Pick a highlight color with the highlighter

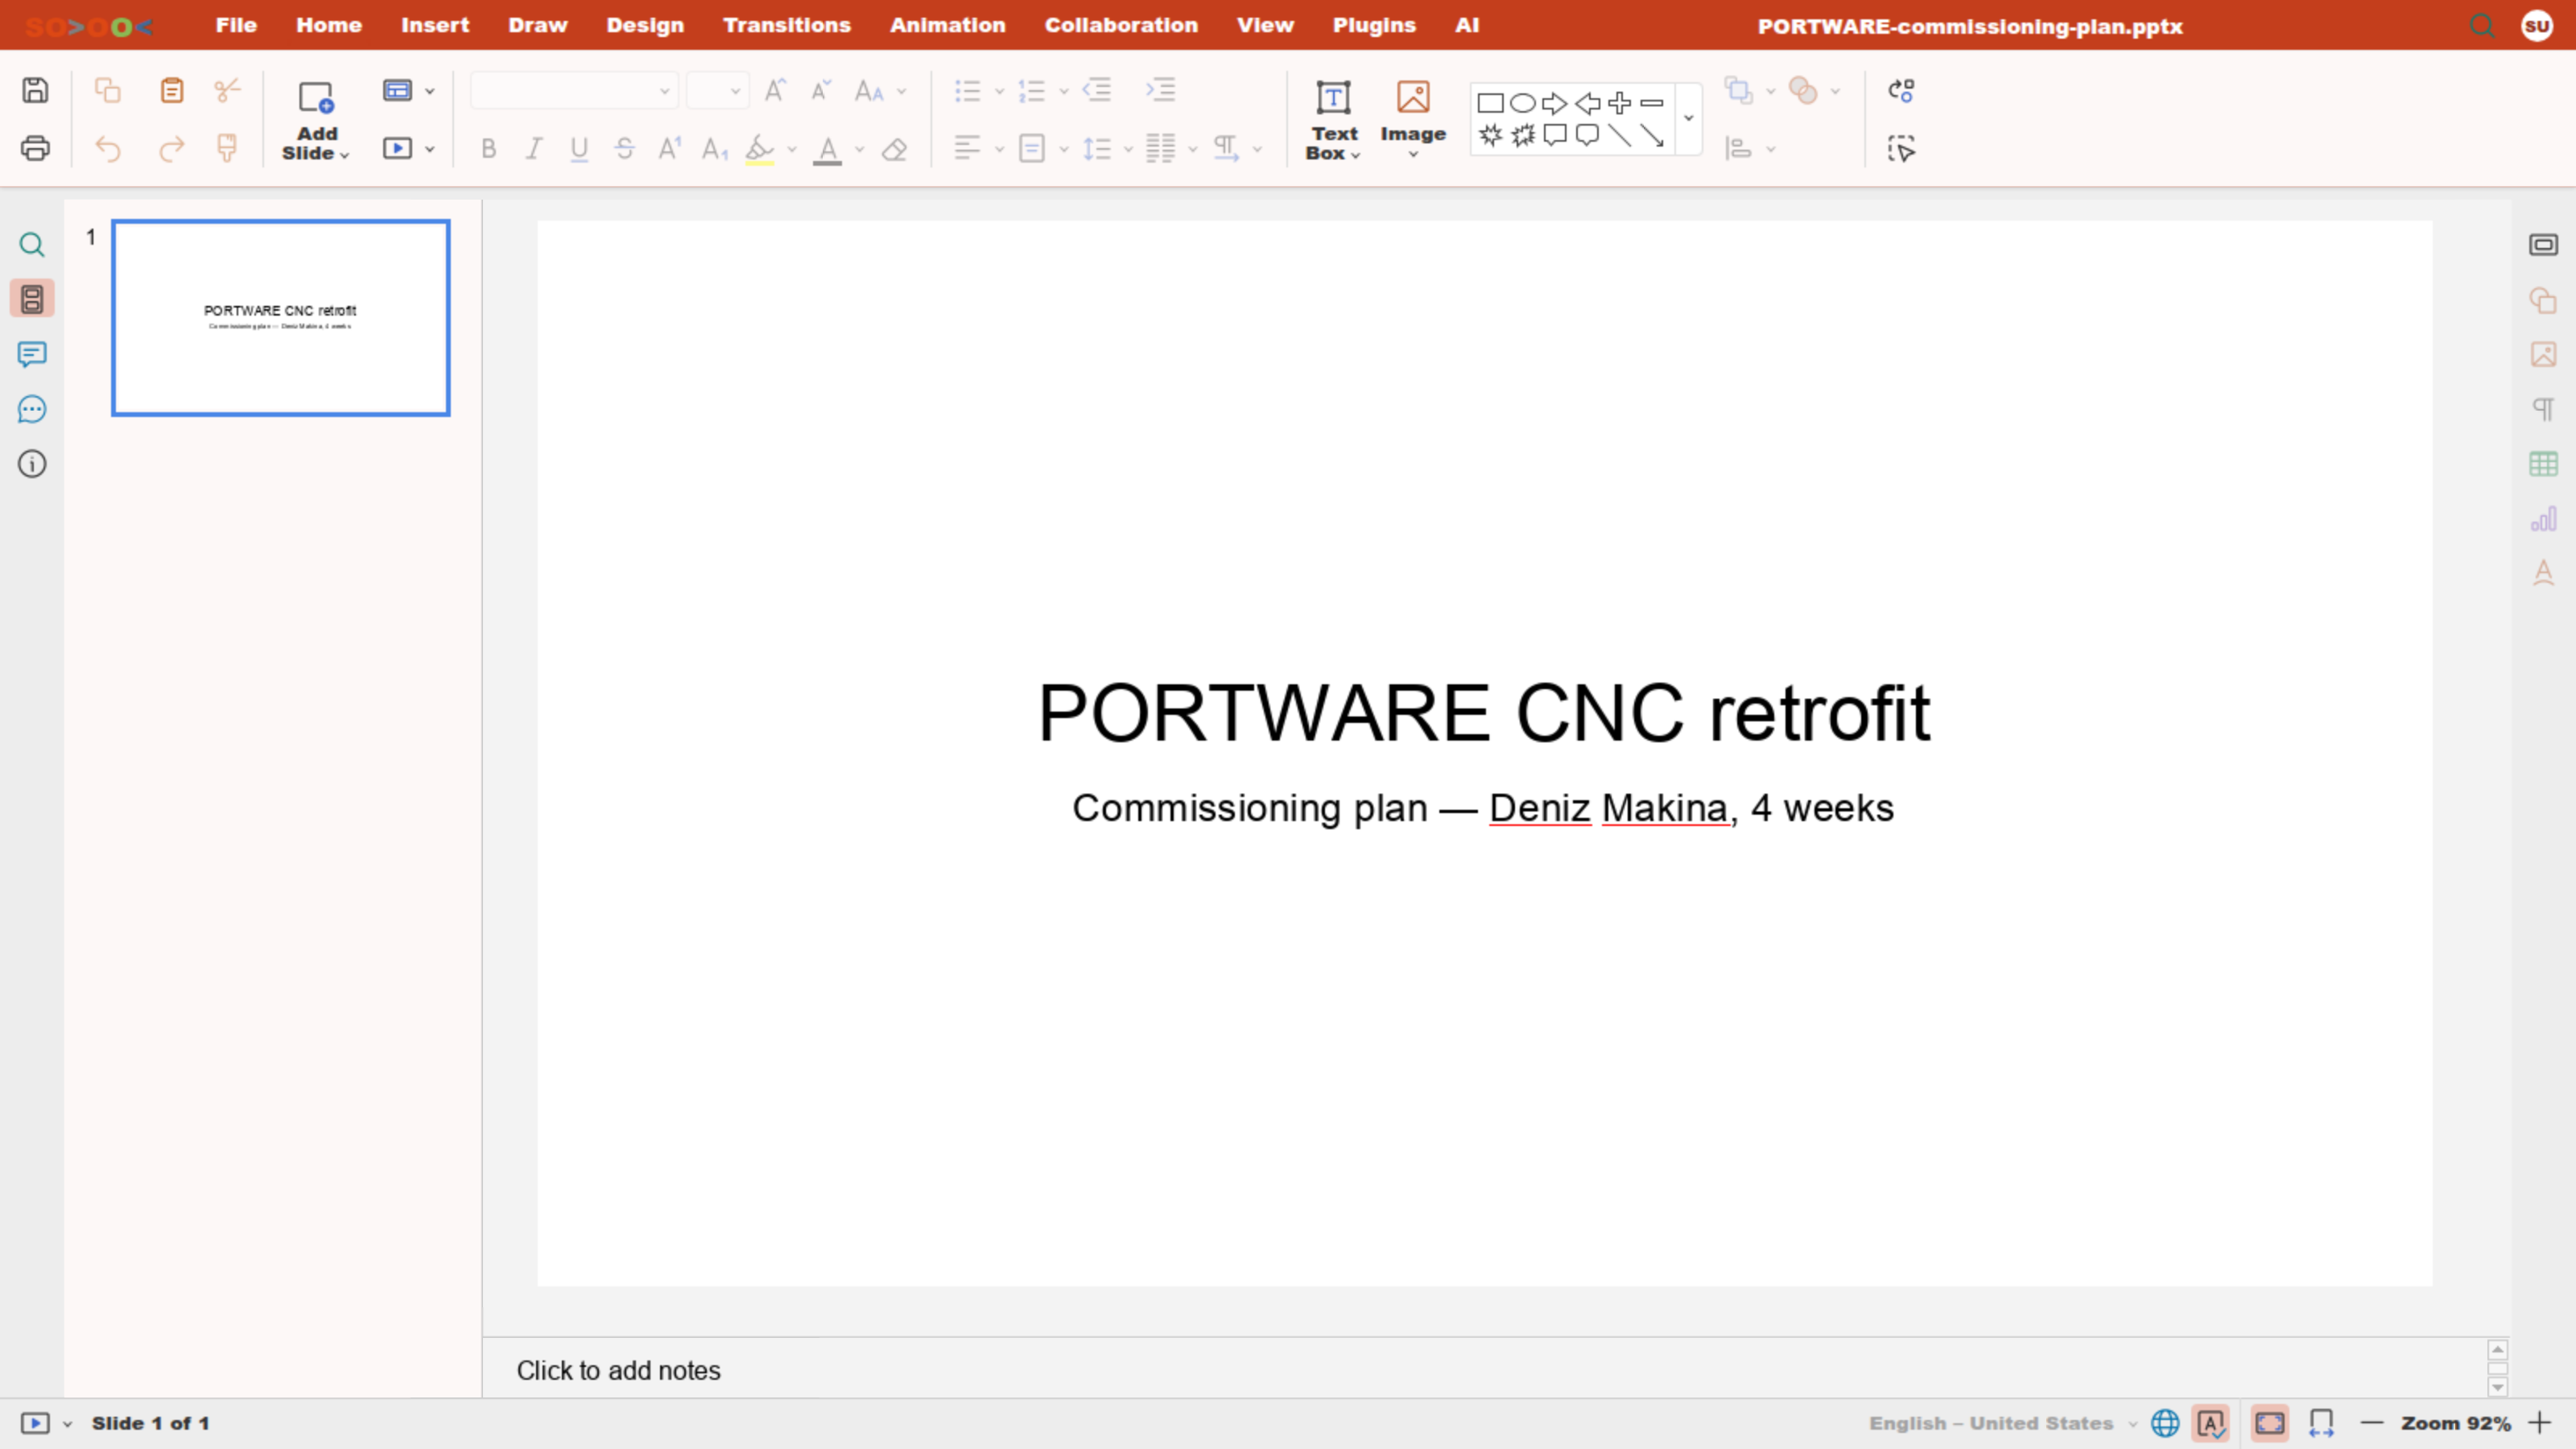pyautogui.click(x=760, y=149)
